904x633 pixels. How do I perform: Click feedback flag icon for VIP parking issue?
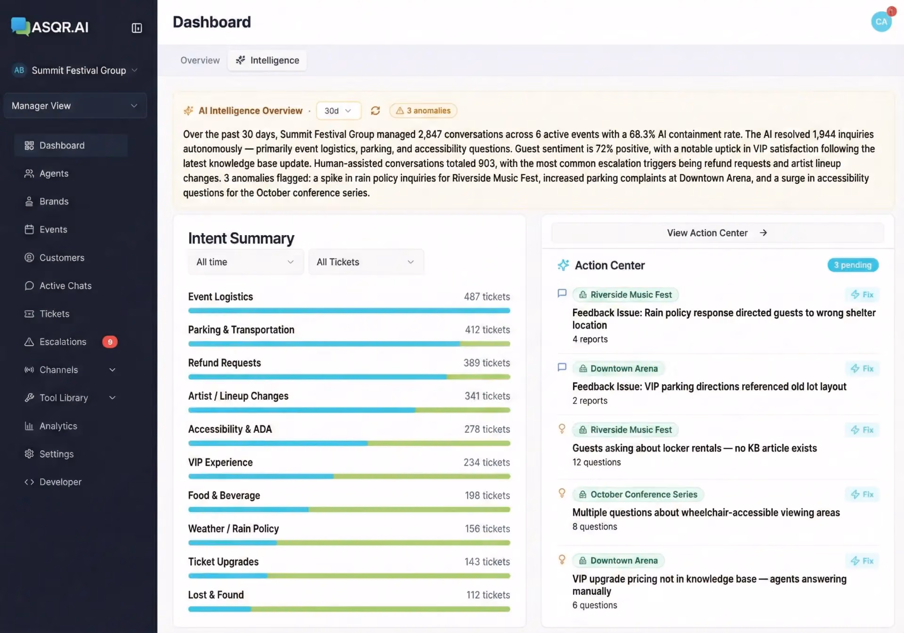(562, 367)
